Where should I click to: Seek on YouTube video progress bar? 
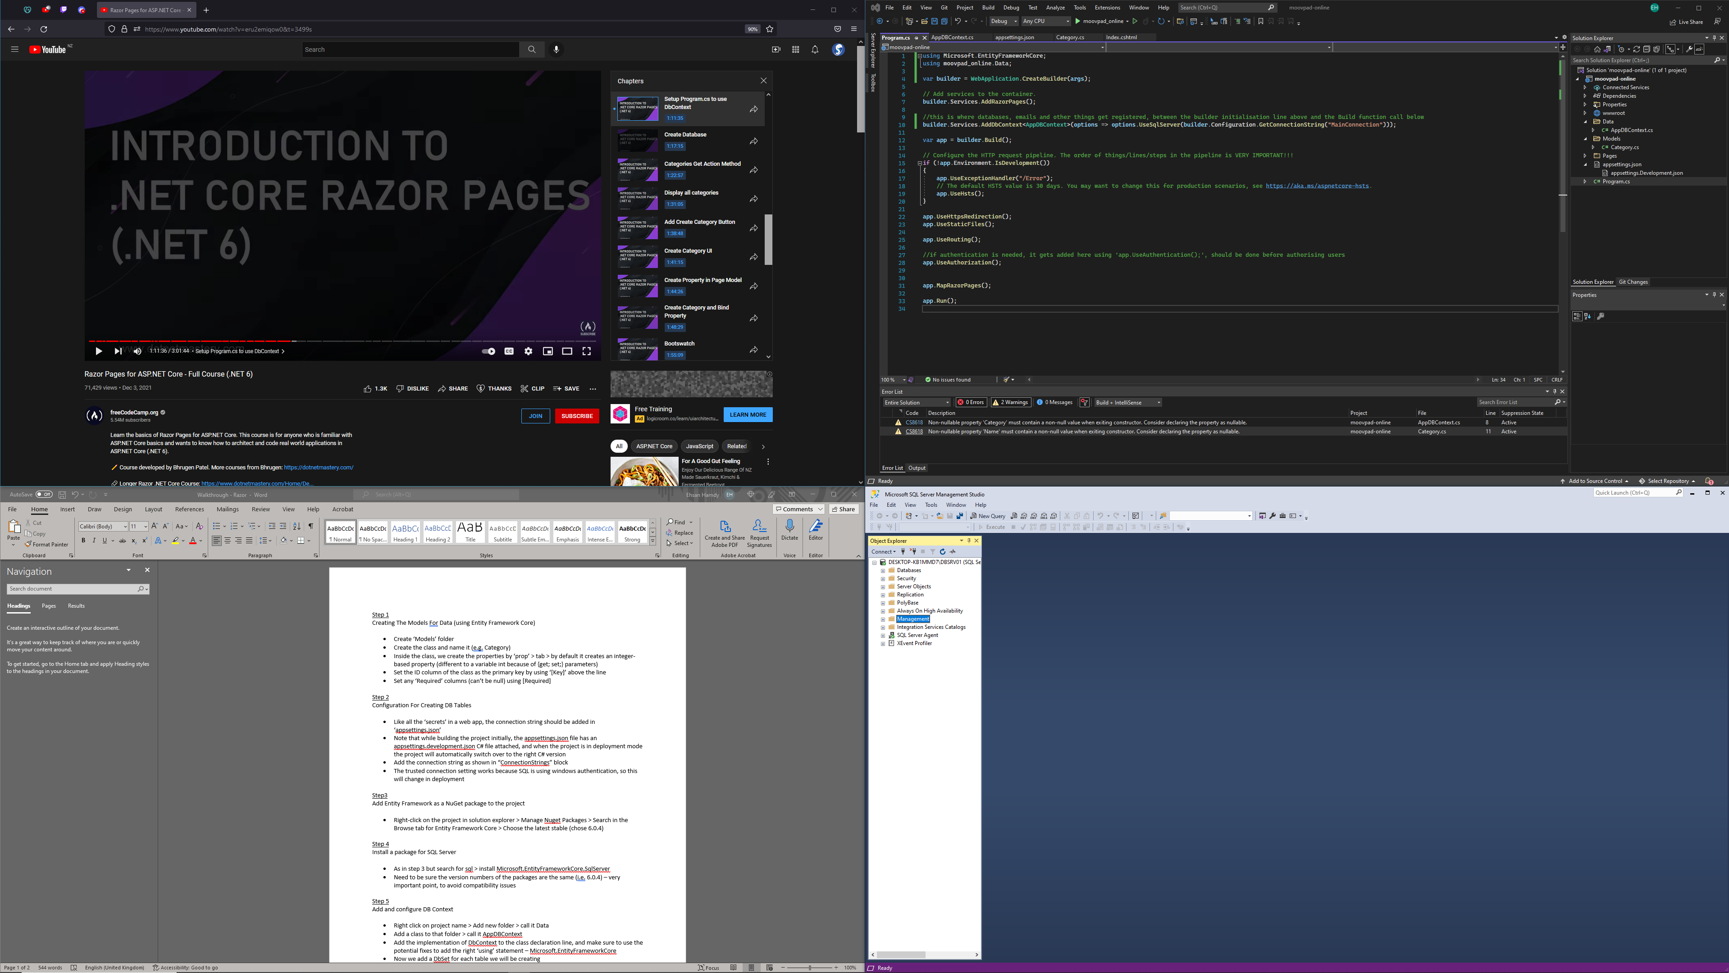point(342,341)
